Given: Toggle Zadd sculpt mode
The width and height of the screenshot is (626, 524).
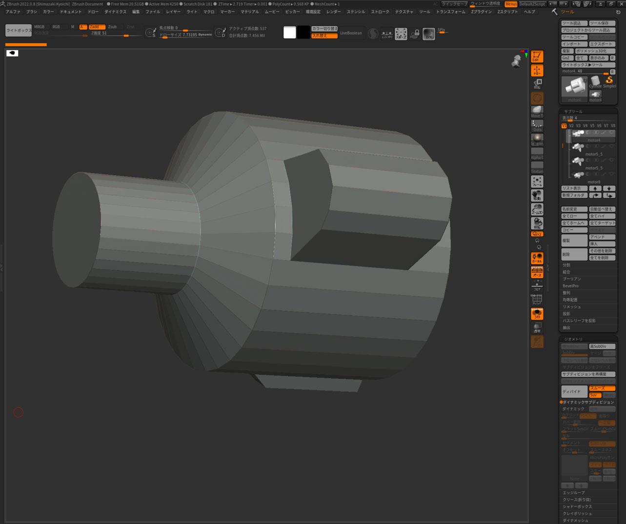Looking at the screenshot, I should [x=97, y=27].
